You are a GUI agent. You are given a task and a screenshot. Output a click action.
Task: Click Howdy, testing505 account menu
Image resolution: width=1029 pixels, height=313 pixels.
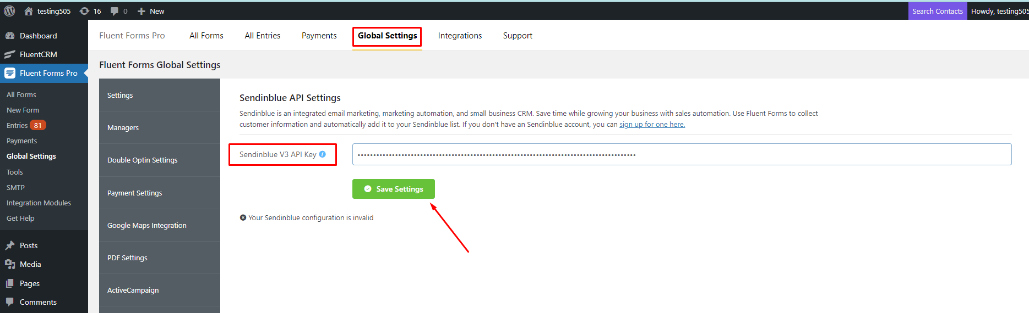1000,11
